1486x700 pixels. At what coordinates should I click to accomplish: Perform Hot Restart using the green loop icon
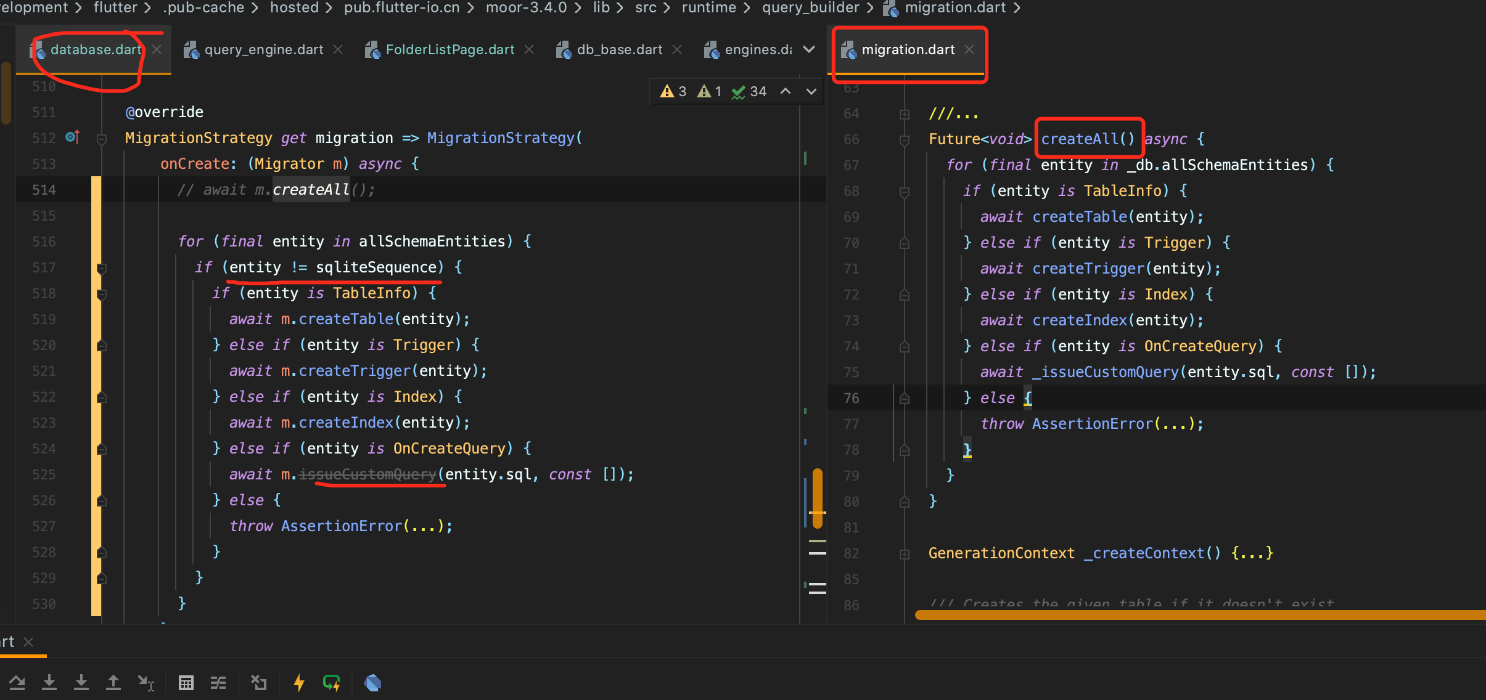click(x=331, y=682)
